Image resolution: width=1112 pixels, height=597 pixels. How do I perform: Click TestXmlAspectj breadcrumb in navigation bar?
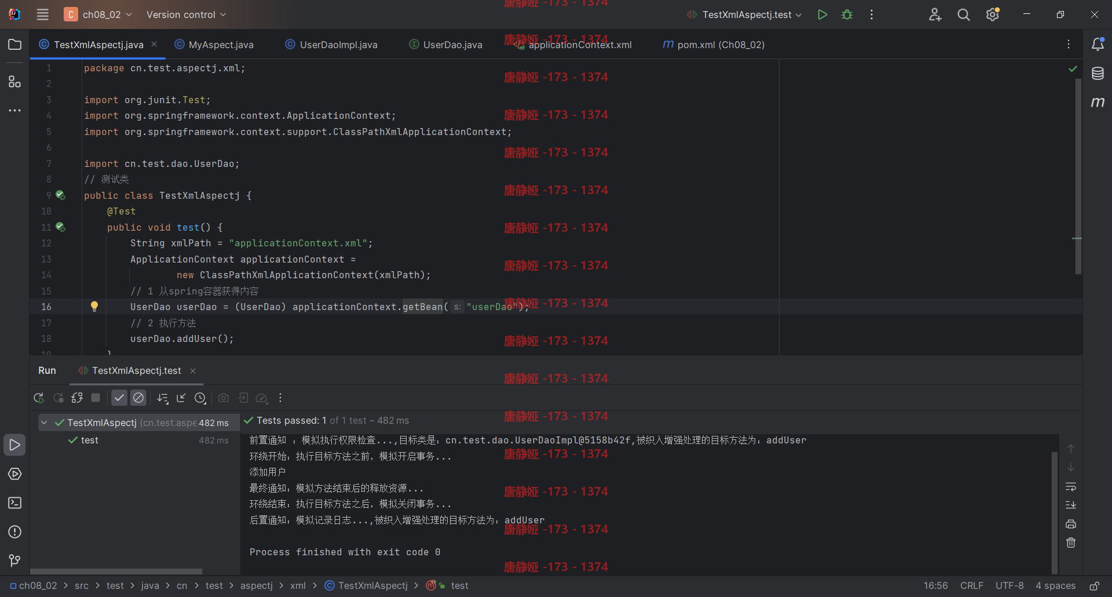pyautogui.click(x=367, y=586)
